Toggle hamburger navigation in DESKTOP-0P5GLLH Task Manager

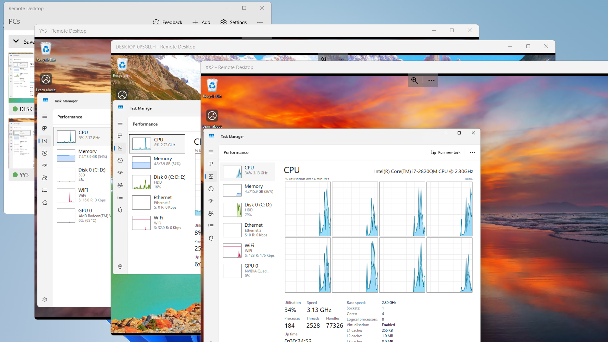120,123
